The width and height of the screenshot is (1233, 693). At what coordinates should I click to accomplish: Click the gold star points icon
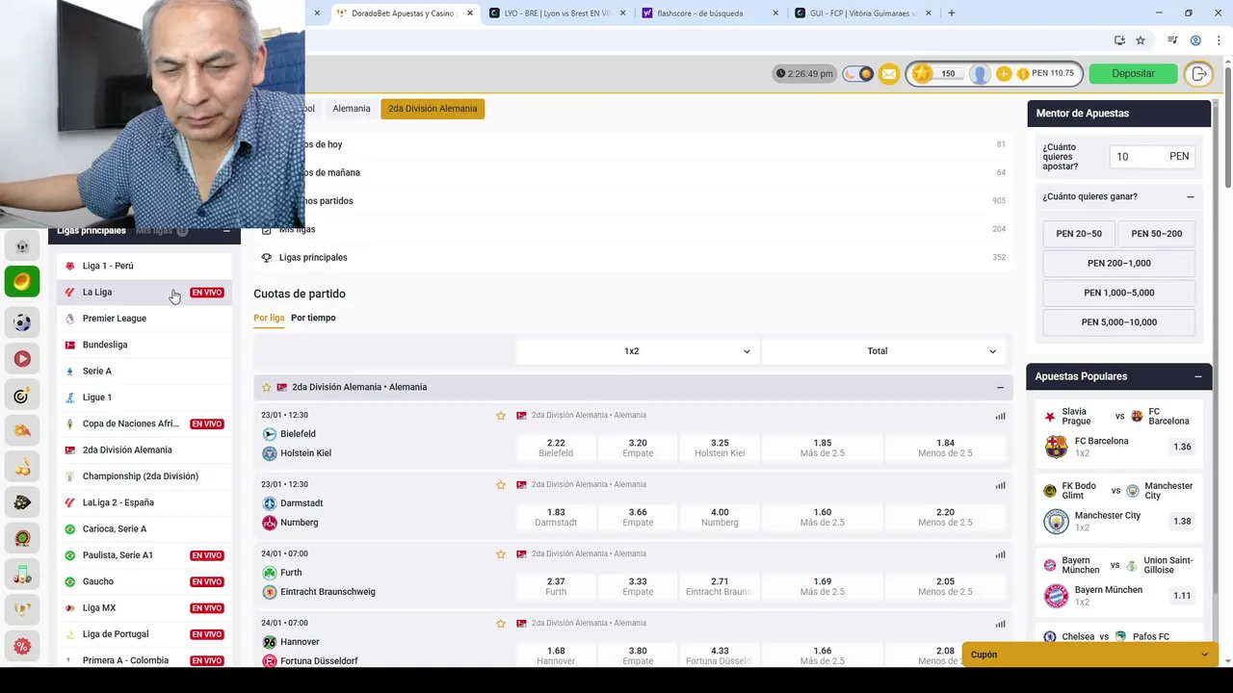point(923,74)
